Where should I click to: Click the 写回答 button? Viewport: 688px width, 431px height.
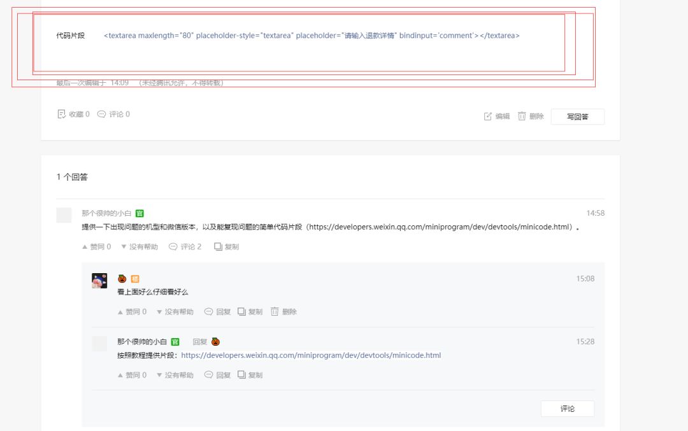click(x=577, y=117)
